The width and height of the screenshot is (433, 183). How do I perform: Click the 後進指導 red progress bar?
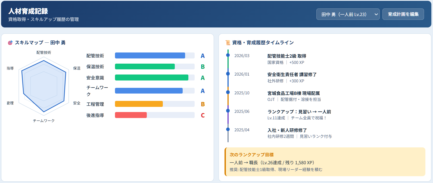point(154,115)
